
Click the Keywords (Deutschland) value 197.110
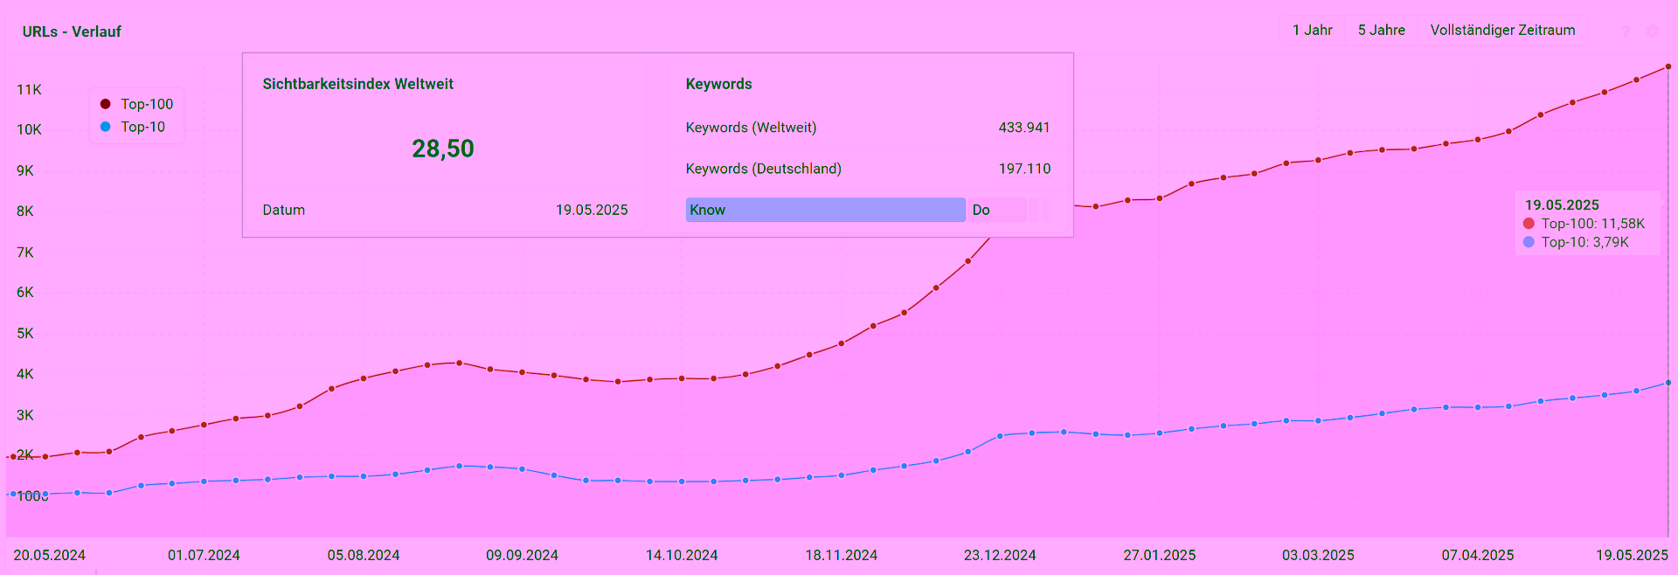(x=1024, y=169)
